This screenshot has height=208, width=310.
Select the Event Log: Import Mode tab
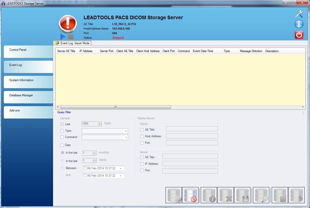click(72, 43)
